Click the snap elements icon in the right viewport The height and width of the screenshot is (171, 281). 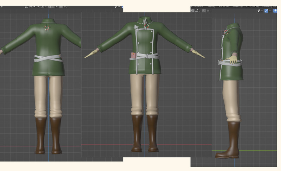(197, 11)
